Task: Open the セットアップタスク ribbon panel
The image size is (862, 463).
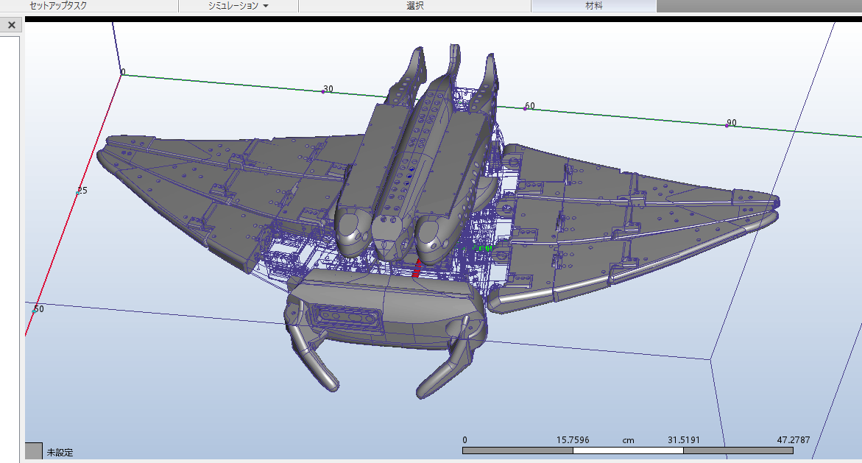Action: [58, 5]
